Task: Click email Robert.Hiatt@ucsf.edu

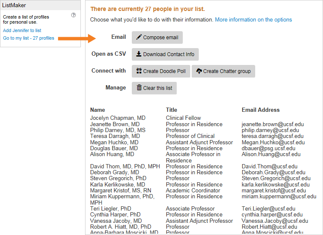Action: [270, 227]
